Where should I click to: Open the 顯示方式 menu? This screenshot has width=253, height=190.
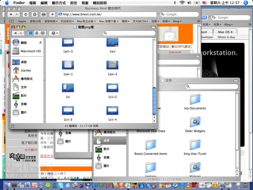pyautogui.click(x=59, y=3)
